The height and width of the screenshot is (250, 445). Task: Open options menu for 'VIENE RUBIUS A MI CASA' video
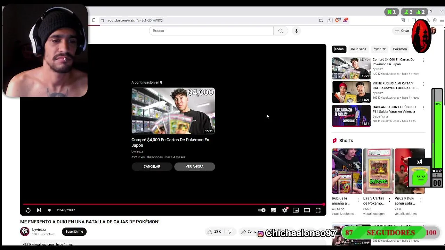(423, 84)
